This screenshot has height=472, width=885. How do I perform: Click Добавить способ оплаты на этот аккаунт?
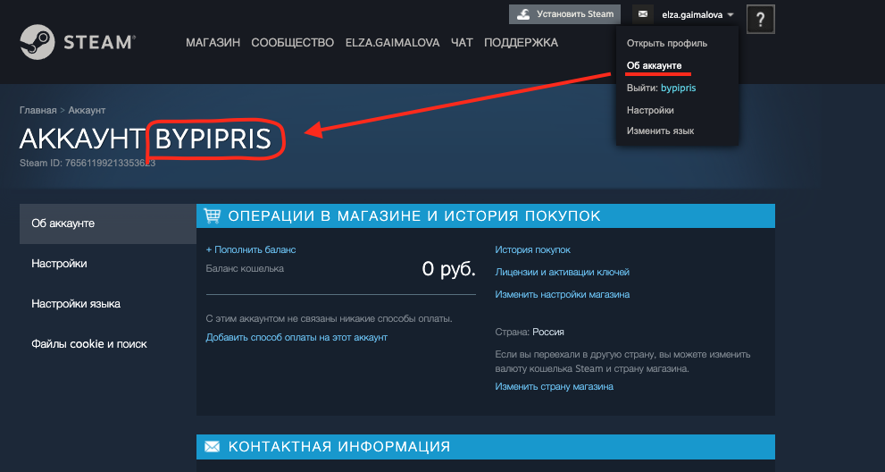click(x=296, y=338)
